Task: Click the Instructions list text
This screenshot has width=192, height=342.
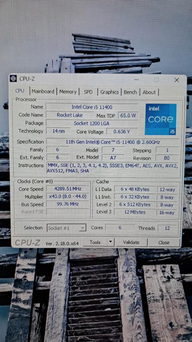Action: (112, 168)
